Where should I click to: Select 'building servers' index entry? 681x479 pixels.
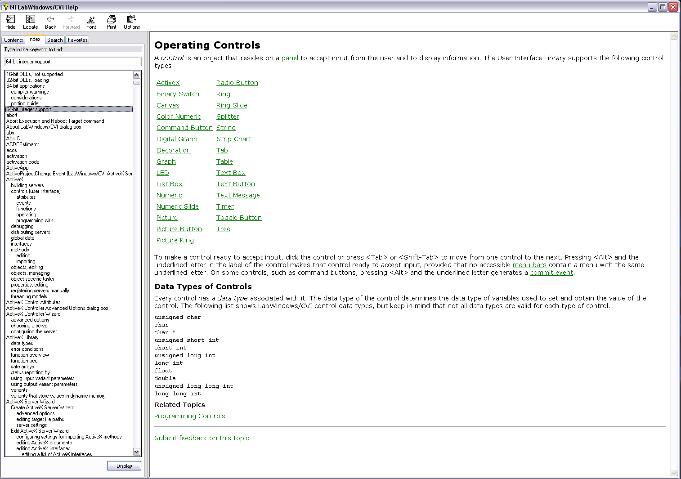pos(27,185)
